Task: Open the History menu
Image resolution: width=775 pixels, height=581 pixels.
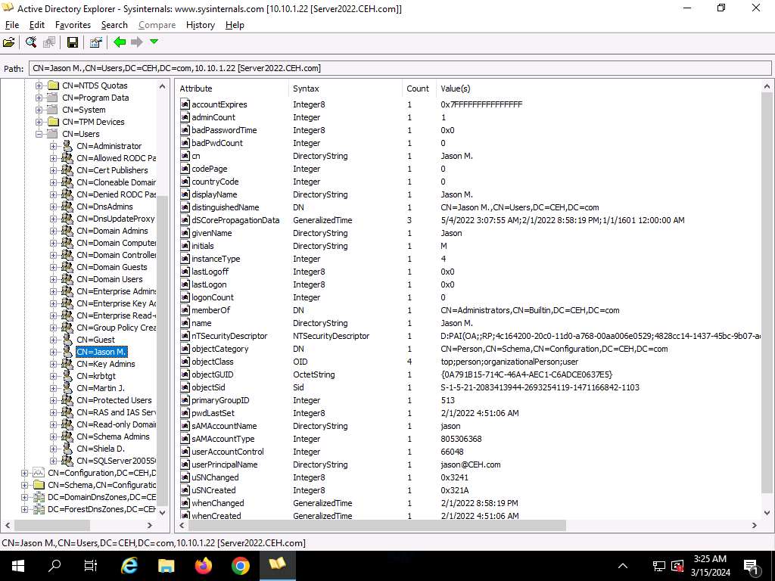Action: point(200,25)
